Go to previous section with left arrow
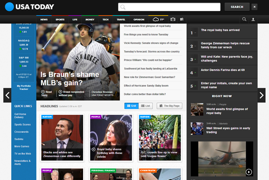 point(7,95)
